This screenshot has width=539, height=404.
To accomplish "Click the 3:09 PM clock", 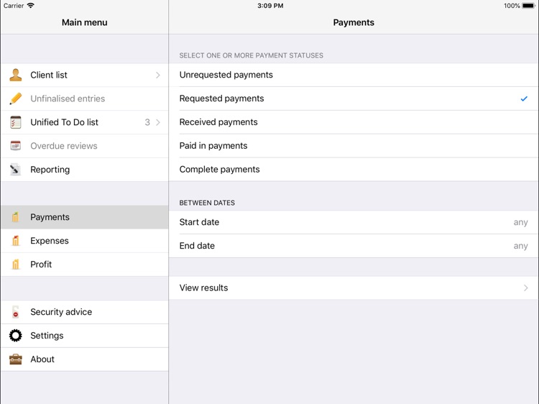I will (270, 6).
